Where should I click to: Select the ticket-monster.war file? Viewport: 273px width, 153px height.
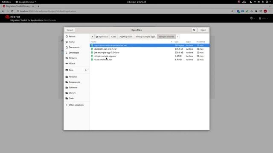point(150,59)
